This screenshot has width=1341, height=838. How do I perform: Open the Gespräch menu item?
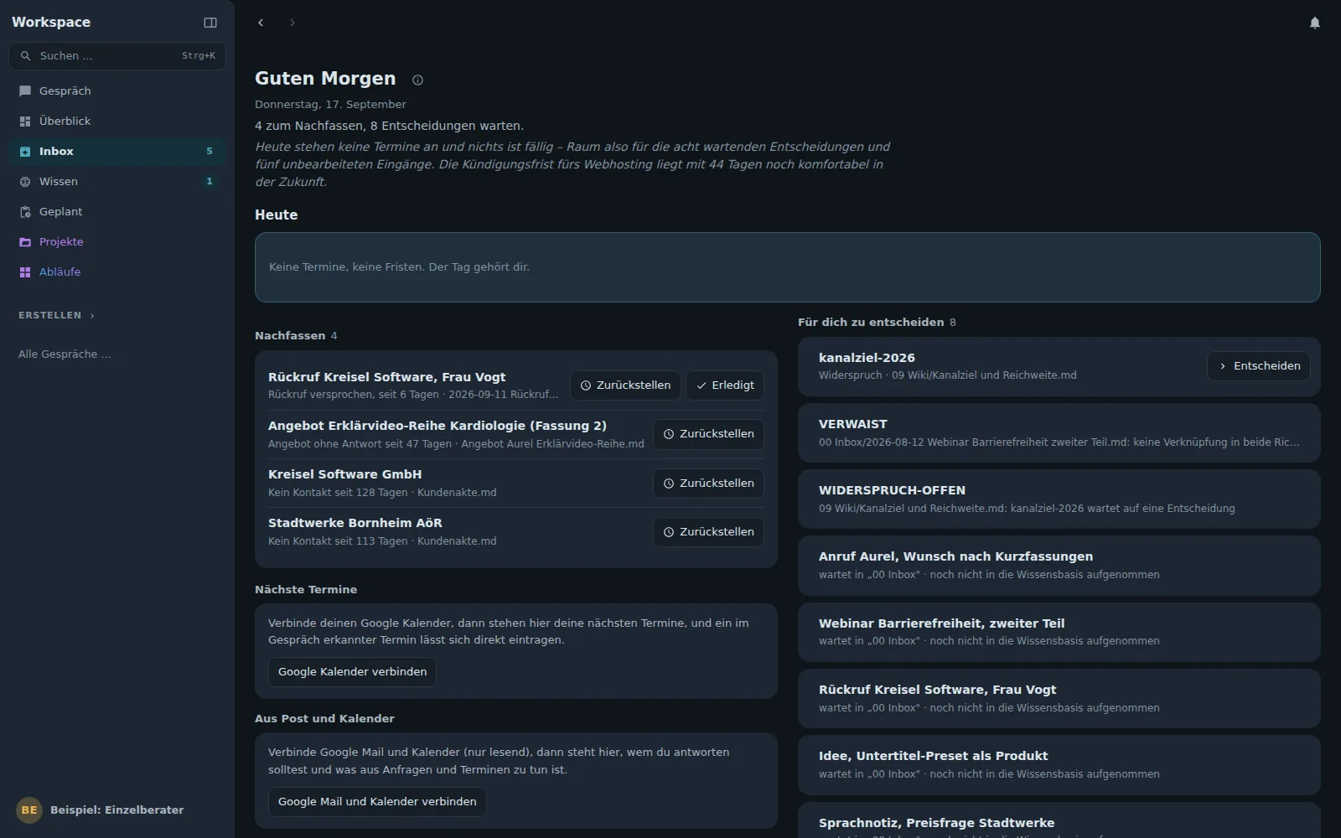[x=117, y=91]
